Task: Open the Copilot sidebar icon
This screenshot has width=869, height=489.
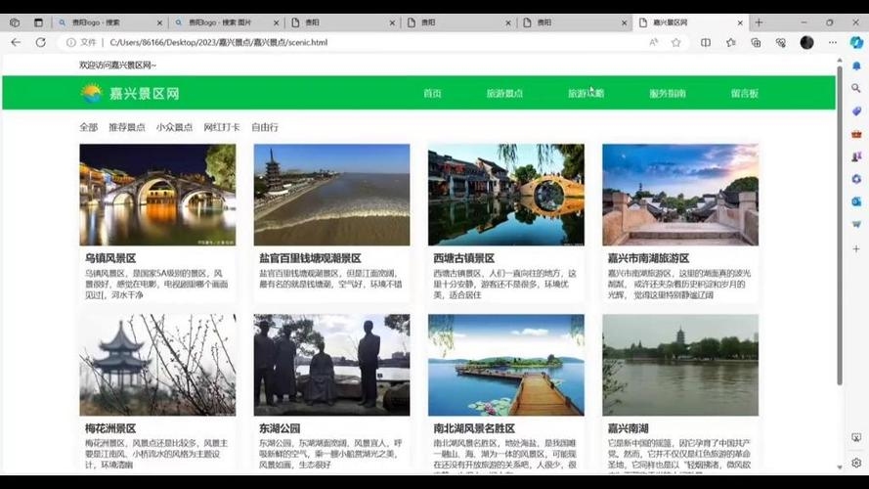Action: pyautogui.click(x=856, y=42)
